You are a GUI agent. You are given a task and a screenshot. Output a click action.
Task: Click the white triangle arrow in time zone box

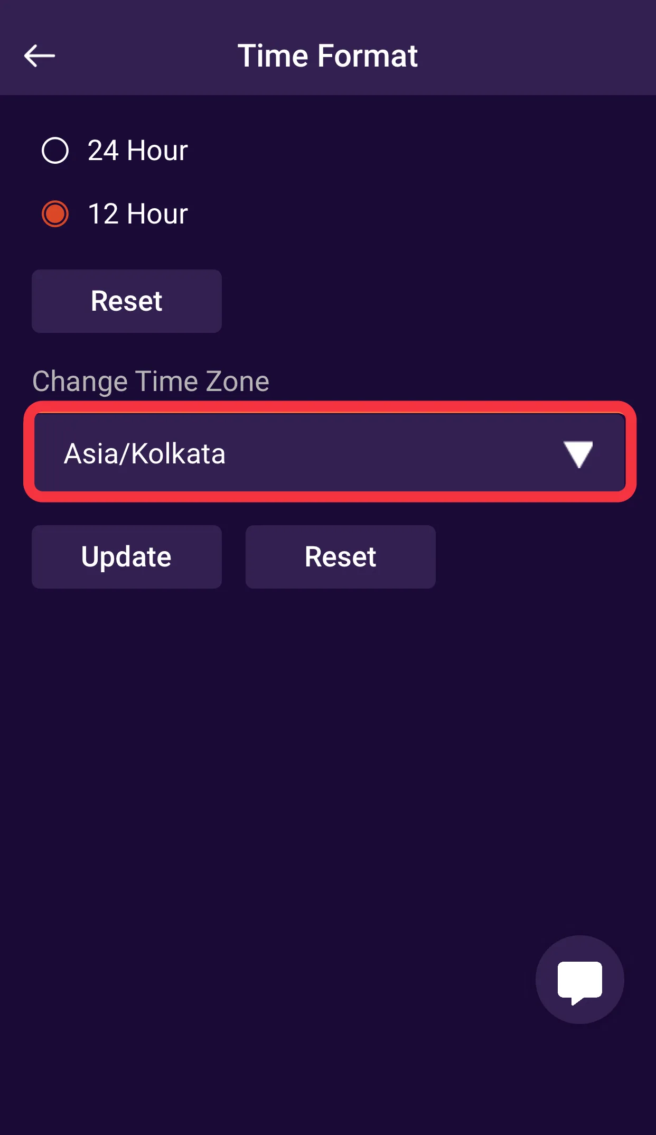(578, 454)
